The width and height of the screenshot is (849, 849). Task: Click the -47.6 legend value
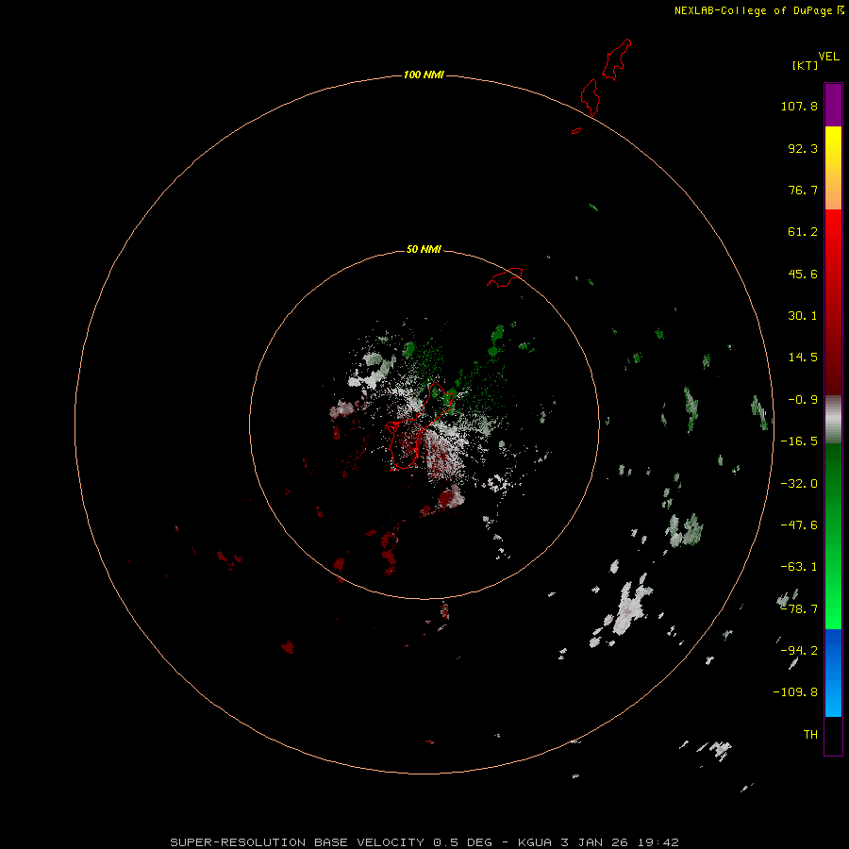(799, 525)
